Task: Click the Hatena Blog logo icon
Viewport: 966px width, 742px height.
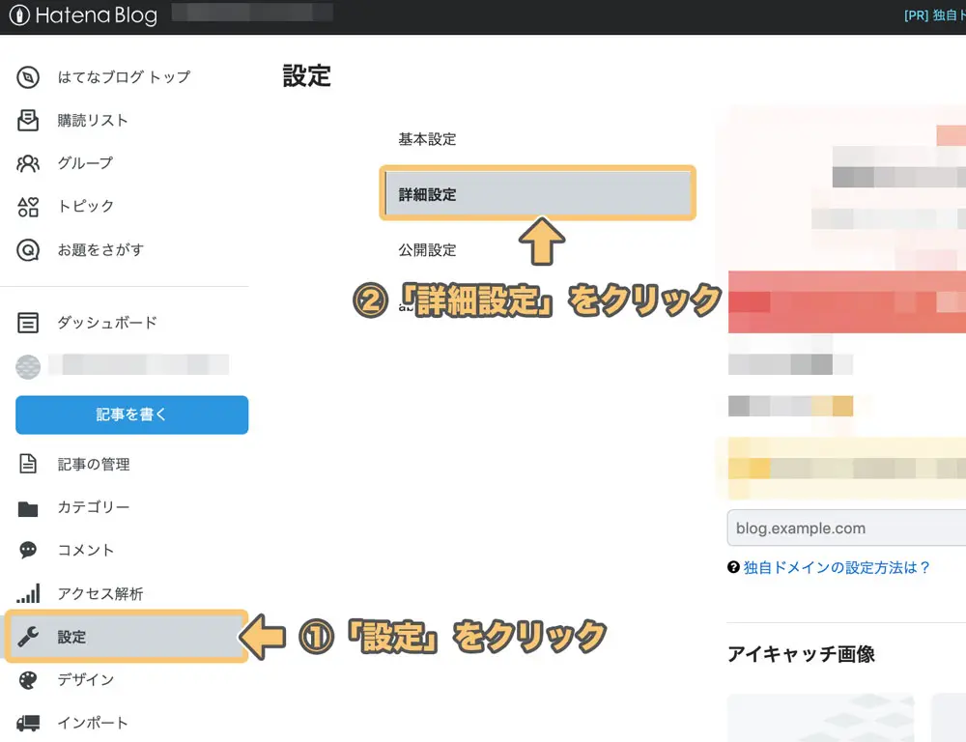Action: (x=19, y=15)
